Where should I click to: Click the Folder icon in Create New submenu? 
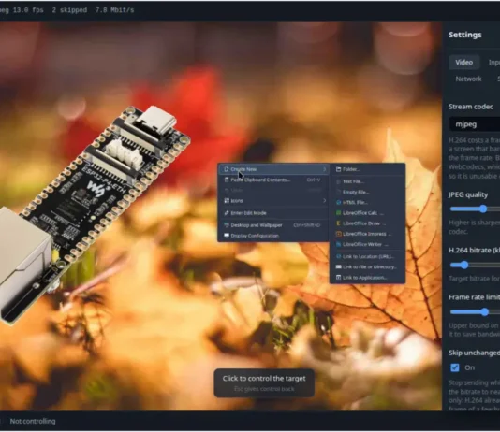point(338,169)
